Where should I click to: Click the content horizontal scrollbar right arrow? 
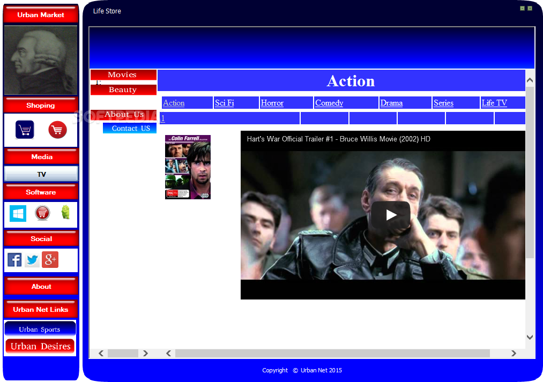(x=514, y=353)
